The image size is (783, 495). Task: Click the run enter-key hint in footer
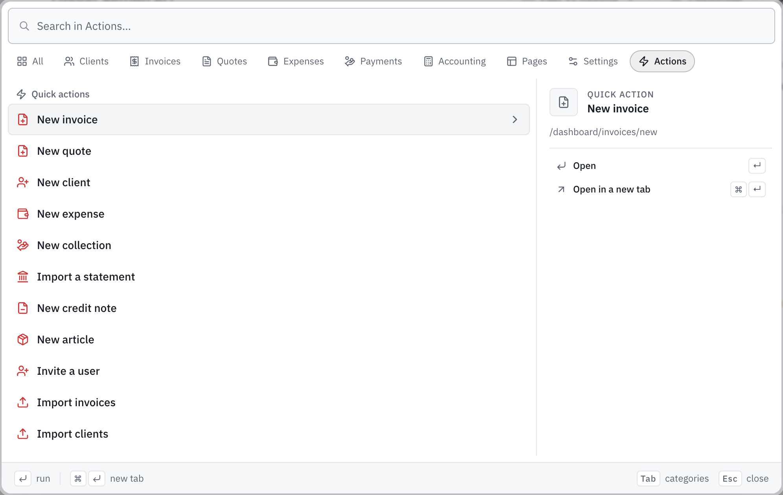click(x=23, y=478)
